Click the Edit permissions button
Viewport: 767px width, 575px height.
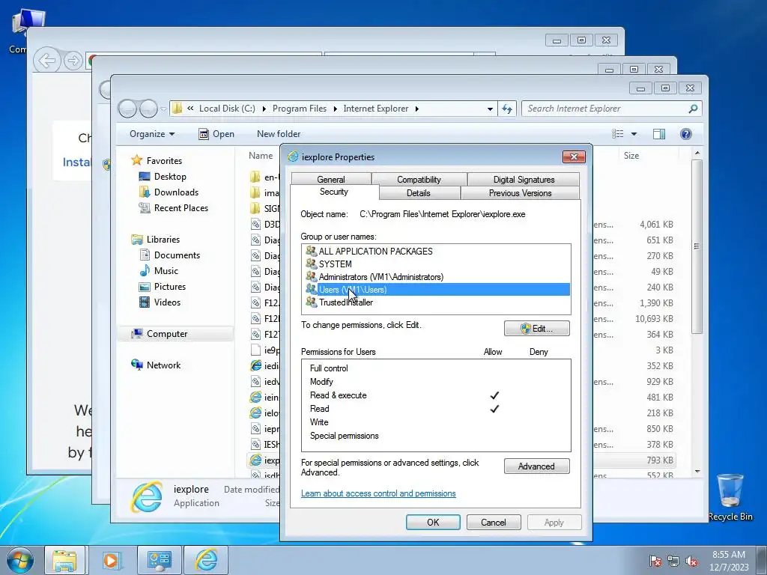pyautogui.click(x=536, y=329)
